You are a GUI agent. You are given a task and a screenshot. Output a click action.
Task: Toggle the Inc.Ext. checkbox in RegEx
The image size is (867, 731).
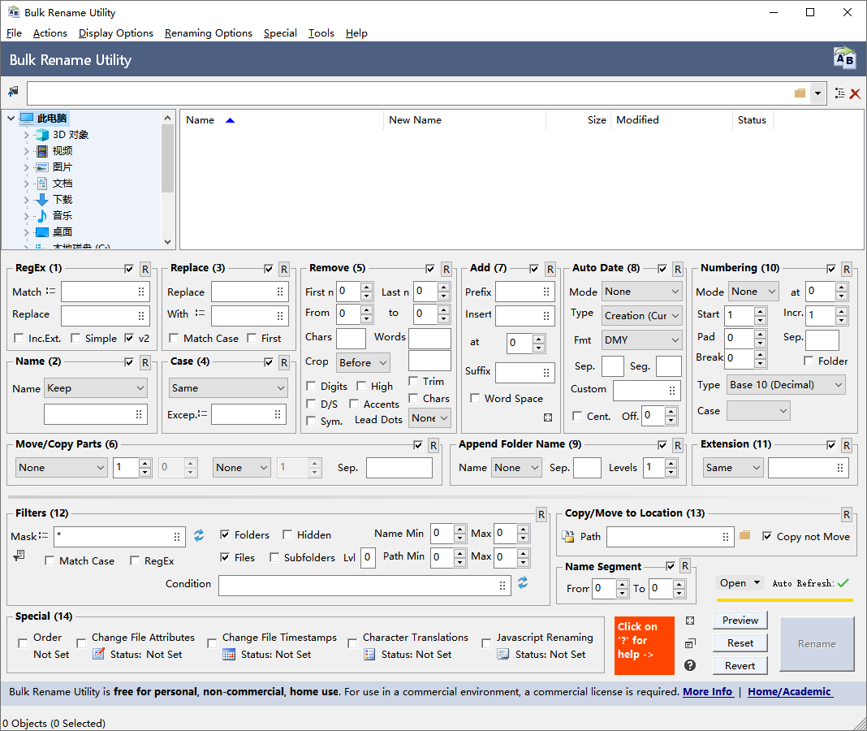click(x=19, y=338)
